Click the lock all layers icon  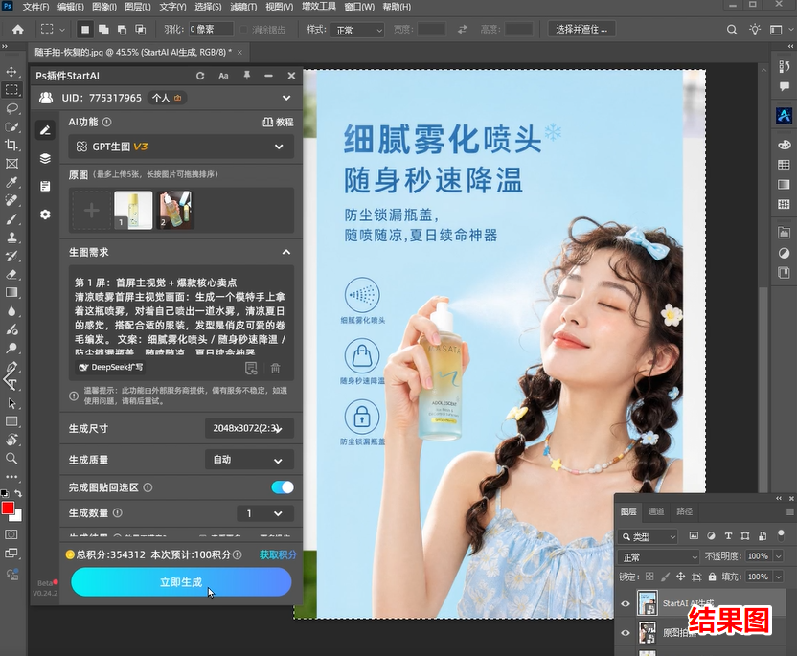[712, 577]
